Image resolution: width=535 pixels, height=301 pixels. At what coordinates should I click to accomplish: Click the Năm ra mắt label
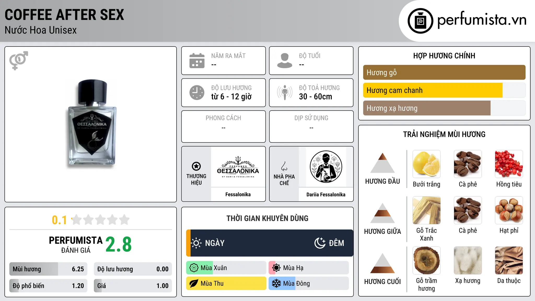point(228,56)
